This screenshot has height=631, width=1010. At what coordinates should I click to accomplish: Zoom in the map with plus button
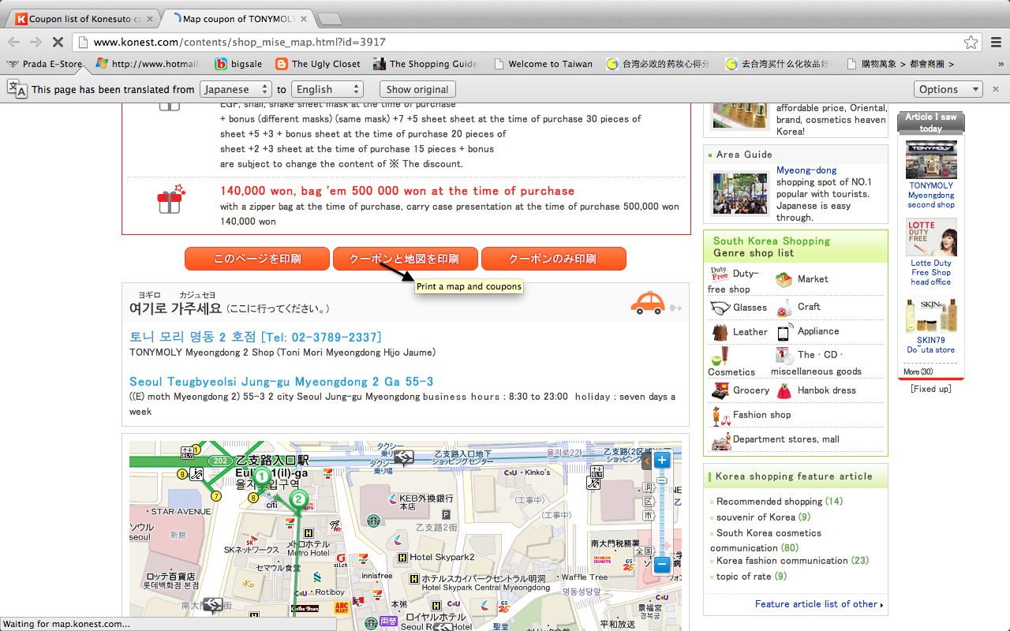coord(662,461)
